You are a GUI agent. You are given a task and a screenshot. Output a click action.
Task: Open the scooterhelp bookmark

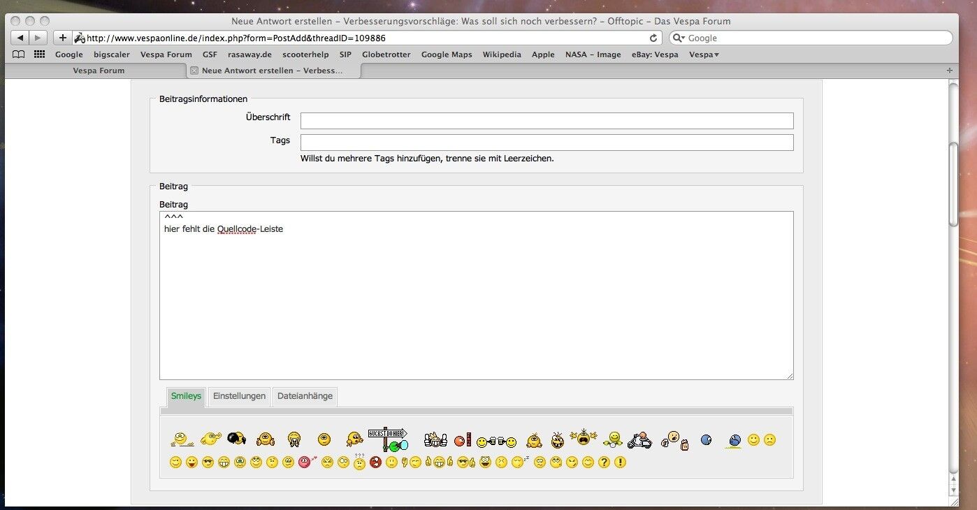click(305, 54)
